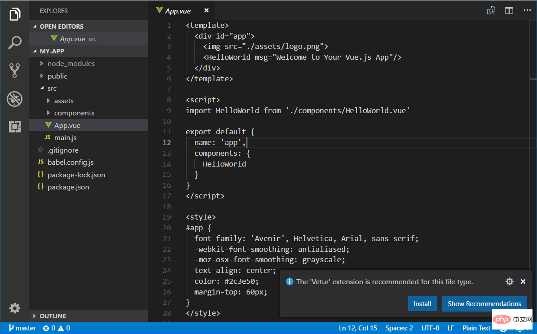537x334 pixels.
Task: Expand the public folder
Action: (57, 76)
